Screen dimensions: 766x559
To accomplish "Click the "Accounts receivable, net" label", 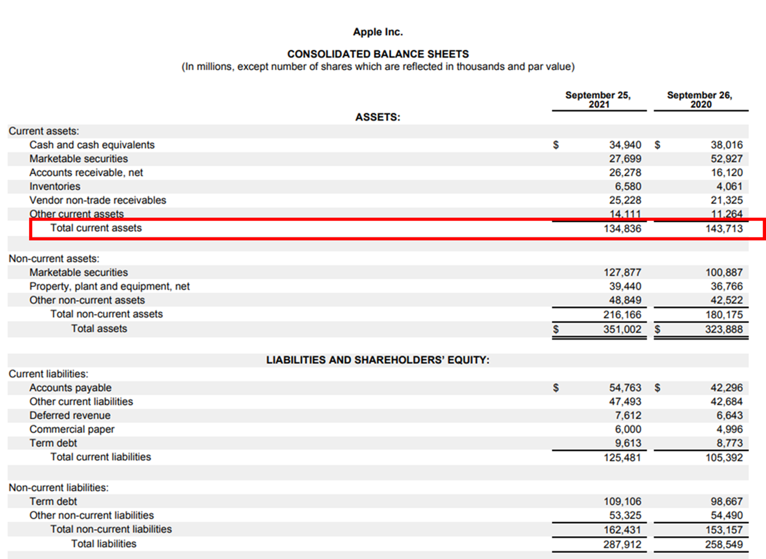I will point(86,173).
